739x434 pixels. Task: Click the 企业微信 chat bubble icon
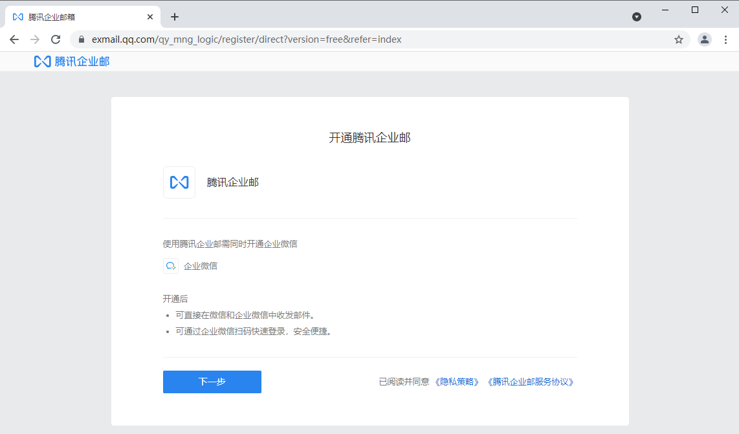[171, 266]
